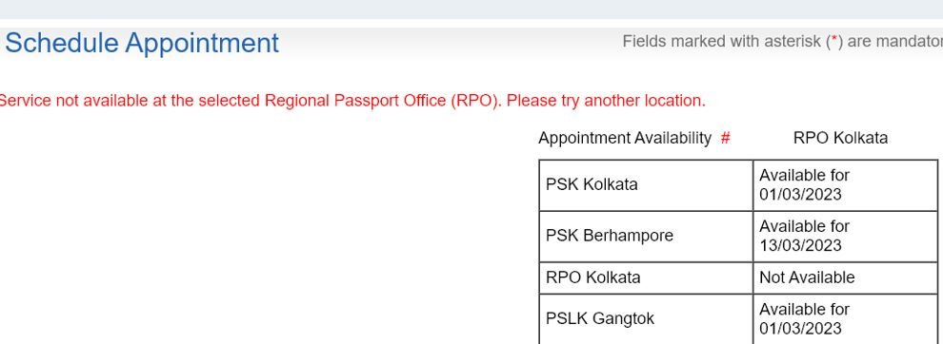Click the red asterisk in mandatory note
The width and height of the screenshot is (943, 344).
click(x=833, y=40)
